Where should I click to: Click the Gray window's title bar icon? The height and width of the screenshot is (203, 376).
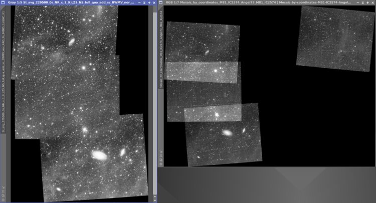click(3, 3)
